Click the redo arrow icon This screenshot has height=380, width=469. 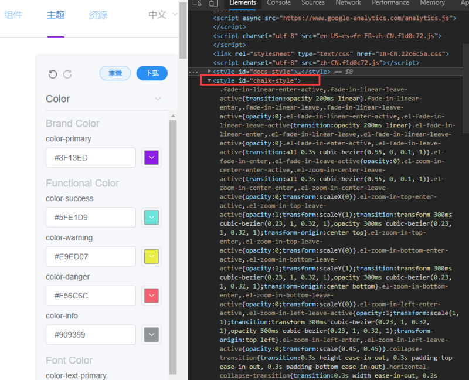pyautogui.click(x=67, y=74)
